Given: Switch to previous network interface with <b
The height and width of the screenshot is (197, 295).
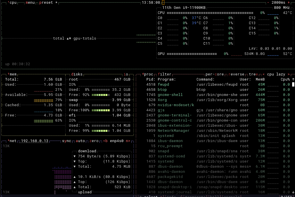Looking at the screenshot, I should [x=105, y=141].
